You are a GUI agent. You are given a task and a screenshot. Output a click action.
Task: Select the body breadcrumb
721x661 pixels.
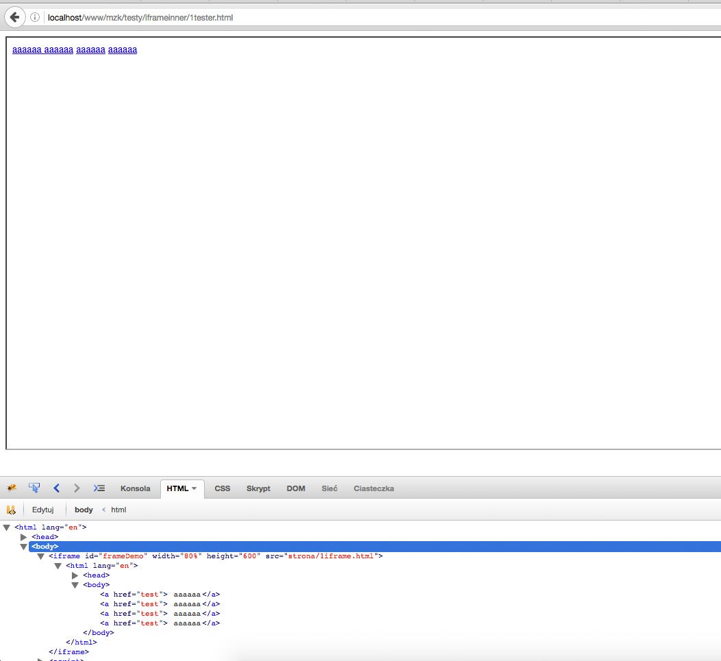point(84,510)
